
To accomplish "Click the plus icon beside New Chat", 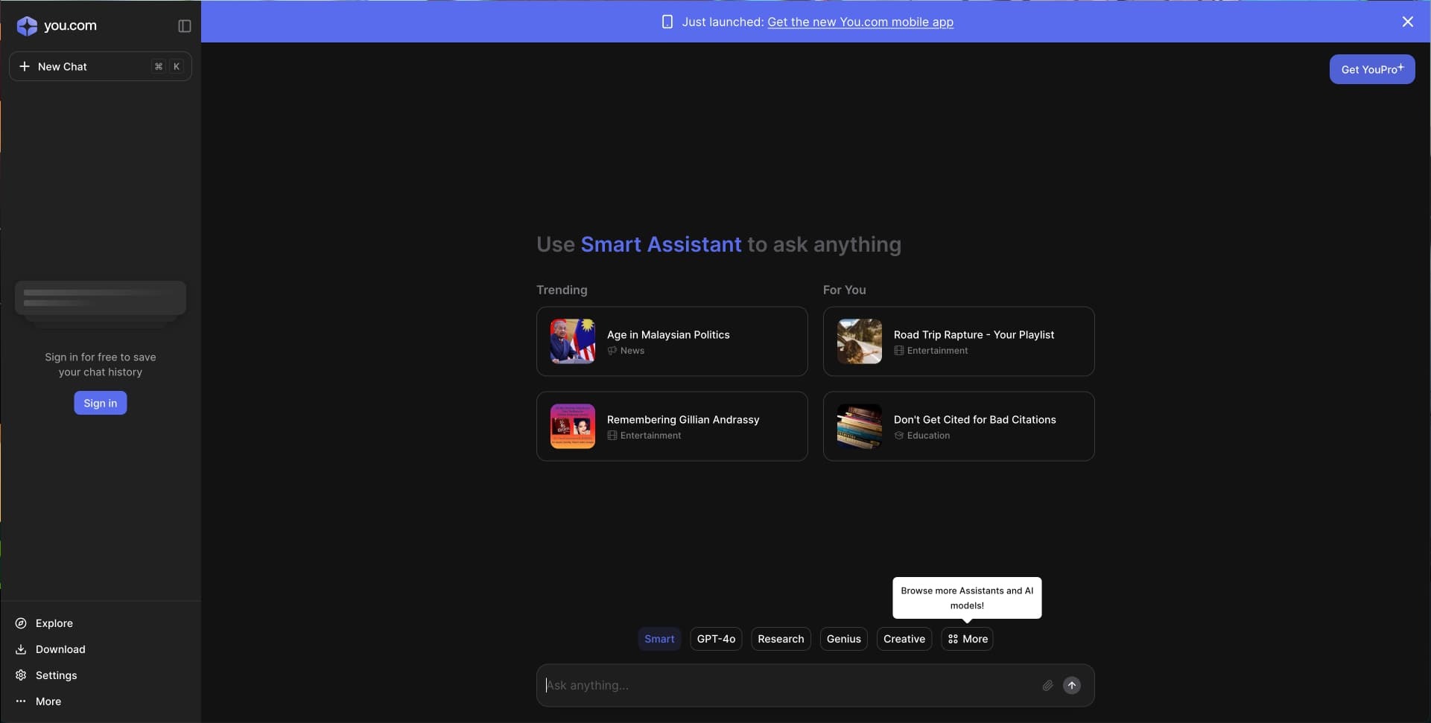I will pos(25,66).
